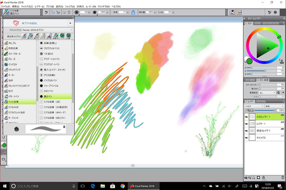Open the ブラシ(B) menu

50,6
